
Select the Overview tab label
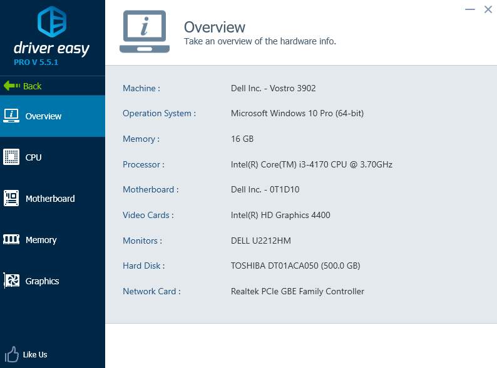click(x=43, y=116)
